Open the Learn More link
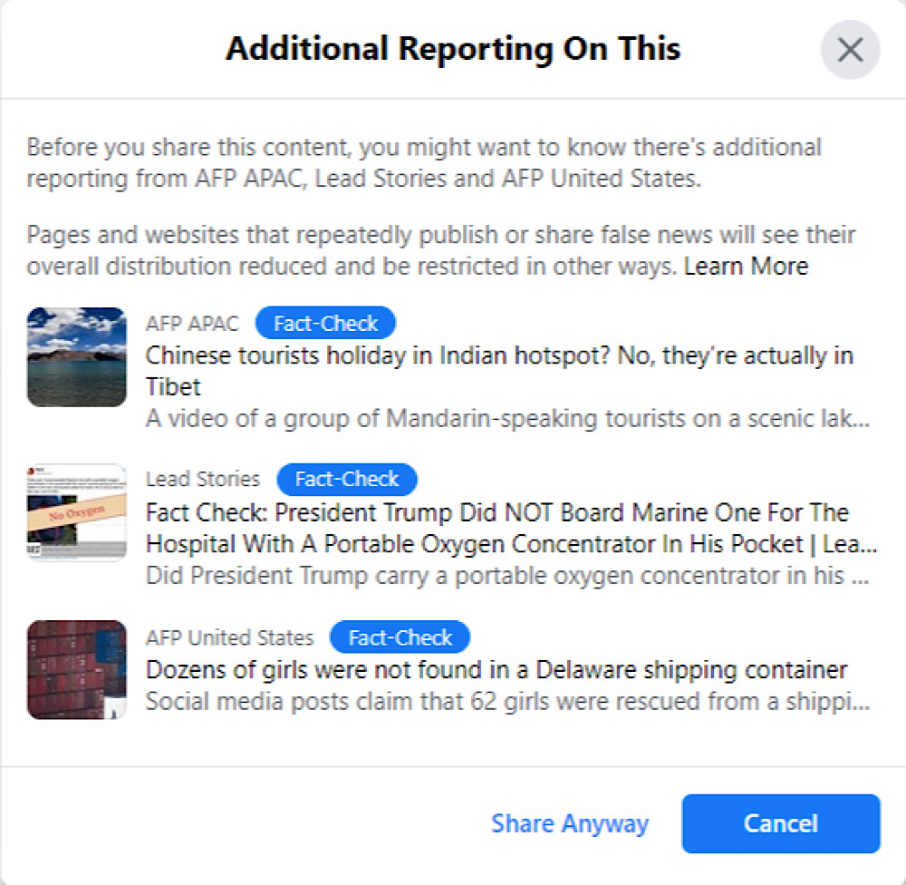This screenshot has width=906, height=885. pos(746,267)
